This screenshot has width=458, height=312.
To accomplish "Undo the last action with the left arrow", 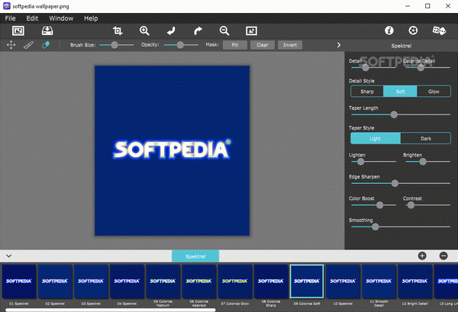I will click(x=171, y=31).
